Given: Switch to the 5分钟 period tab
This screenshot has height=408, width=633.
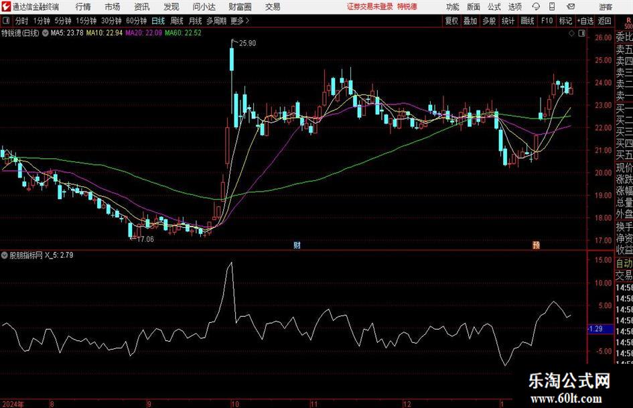Looking at the screenshot, I should 63,21.
